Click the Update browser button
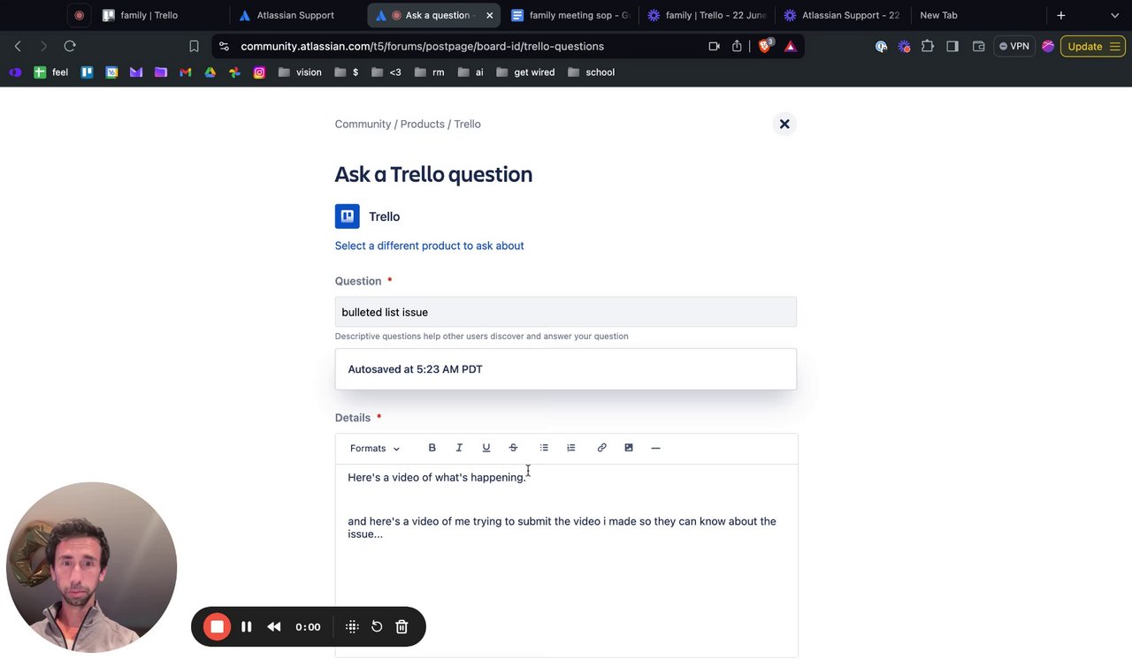 (1092, 46)
